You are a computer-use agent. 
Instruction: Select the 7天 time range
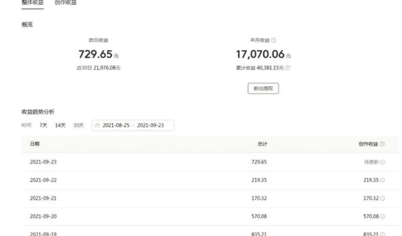(43, 125)
